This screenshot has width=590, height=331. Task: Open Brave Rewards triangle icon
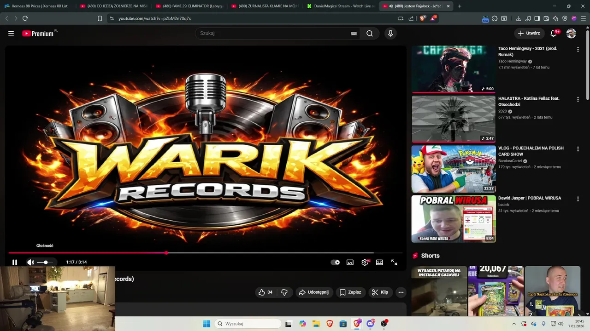point(433,18)
